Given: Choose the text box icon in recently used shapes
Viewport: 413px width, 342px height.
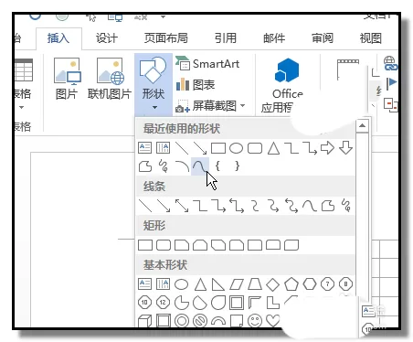Looking at the screenshot, I should [x=144, y=148].
